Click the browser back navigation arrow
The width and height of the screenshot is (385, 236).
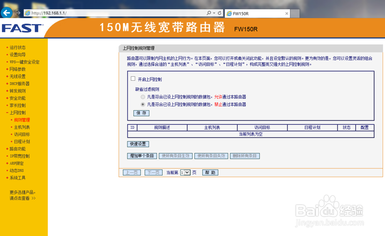(6, 13)
